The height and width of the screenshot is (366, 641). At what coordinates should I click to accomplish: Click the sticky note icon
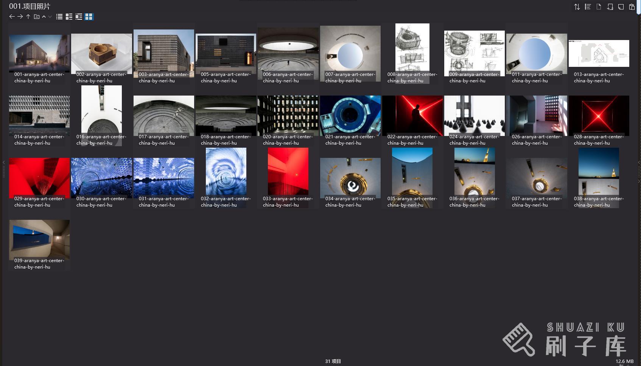[621, 7]
